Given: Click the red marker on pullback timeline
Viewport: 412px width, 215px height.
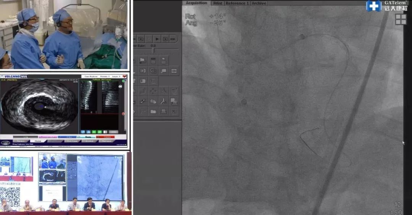Looking at the screenshot, I should 123,114.
